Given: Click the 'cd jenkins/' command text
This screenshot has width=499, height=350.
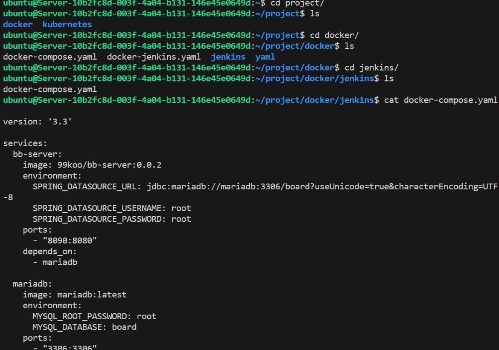Looking at the screenshot, I should [372, 68].
